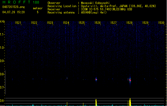This screenshot has height=106, width=167.
Task: Click the meteor count value 5
Action: pyautogui.click(x=37, y=12)
